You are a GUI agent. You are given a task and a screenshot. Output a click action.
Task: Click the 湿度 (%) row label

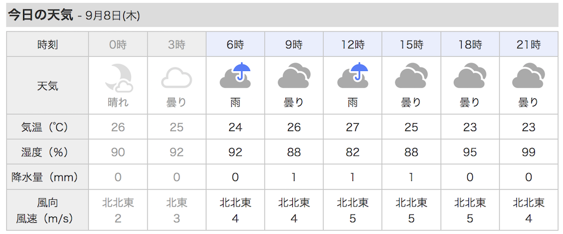click(x=47, y=152)
